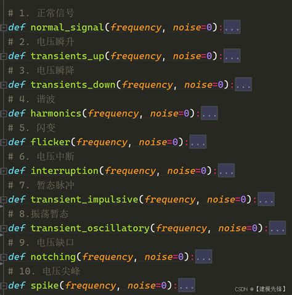Expand the transients_down function fold icon

pyautogui.click(x=4, y=85)
